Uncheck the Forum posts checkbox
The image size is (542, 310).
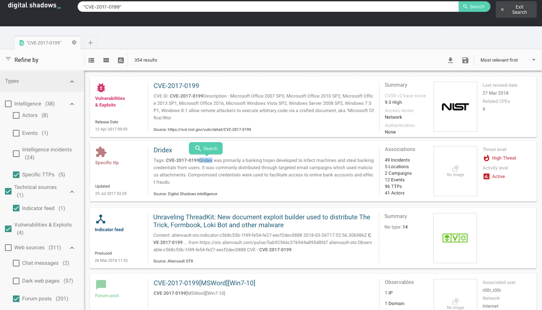(x=16, y=298)
